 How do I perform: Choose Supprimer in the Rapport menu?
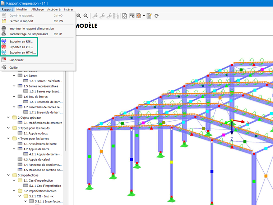38,60
